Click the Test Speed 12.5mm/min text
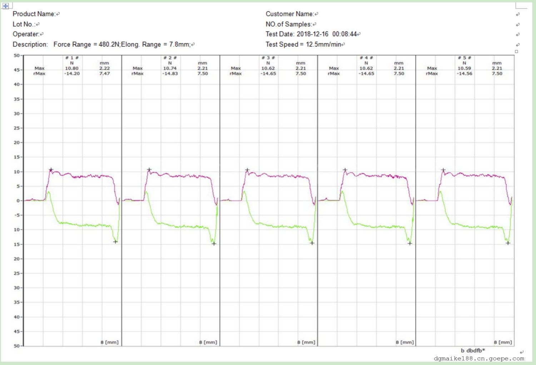The width and height of the screenshot is (536, 365). [323, 45]
